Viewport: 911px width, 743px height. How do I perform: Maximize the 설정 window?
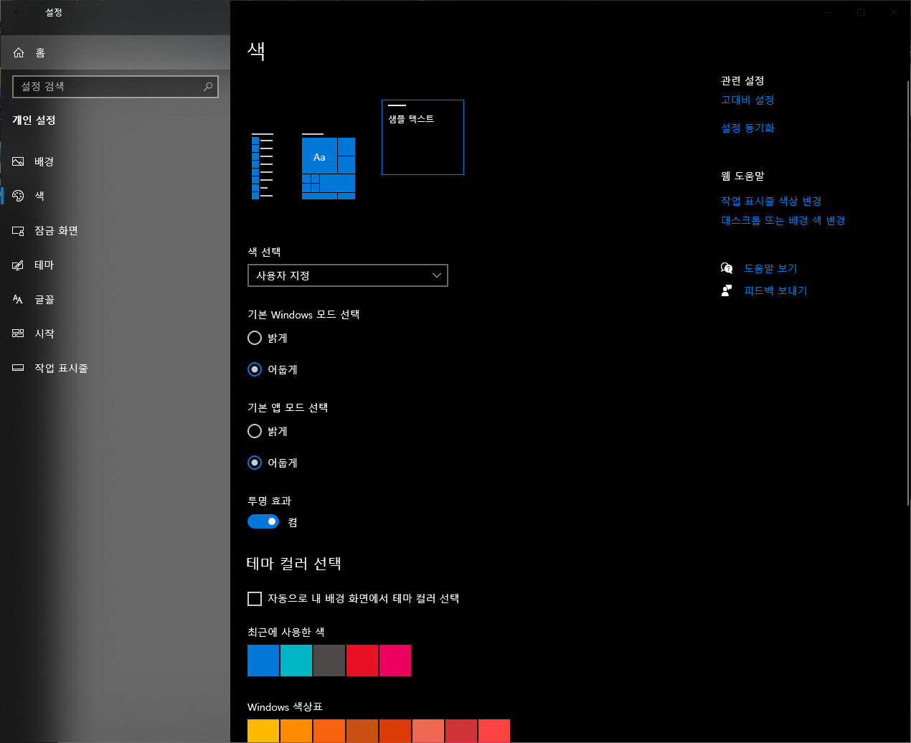tap(861, 12)
